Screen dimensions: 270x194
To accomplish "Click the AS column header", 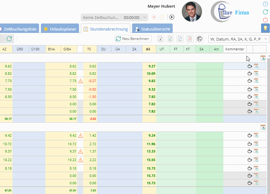I will (x=148, y=49).
